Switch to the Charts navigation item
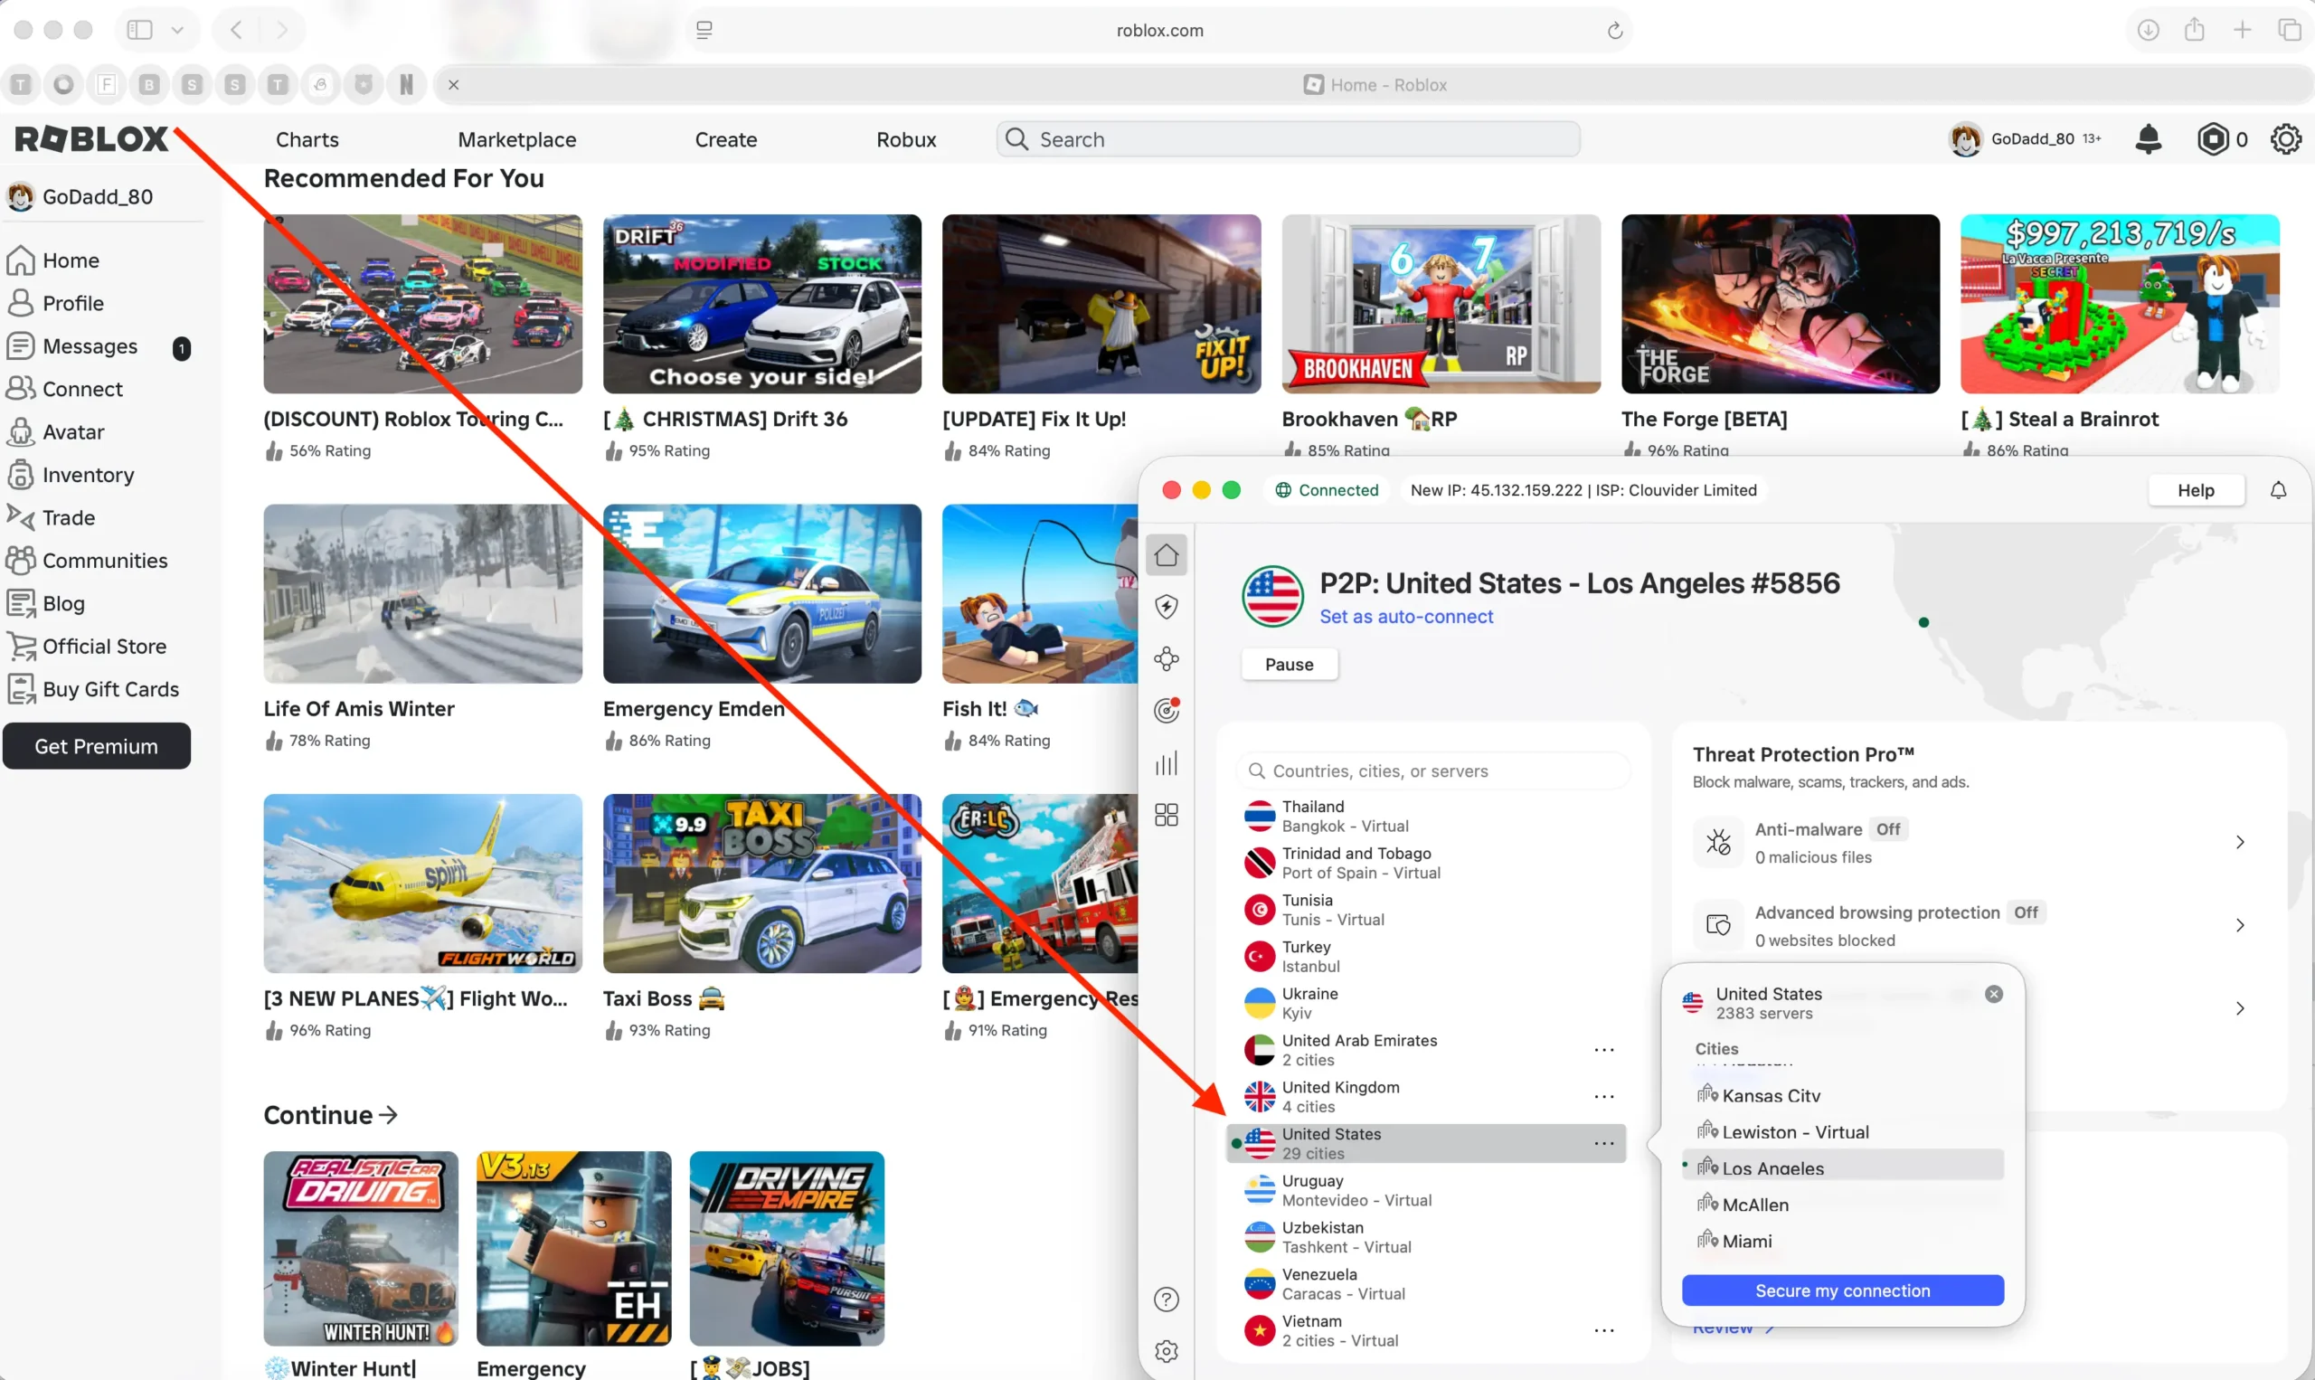This screenshot has width=2315, height=1380. pyautogui.click(x=307, y=138)
